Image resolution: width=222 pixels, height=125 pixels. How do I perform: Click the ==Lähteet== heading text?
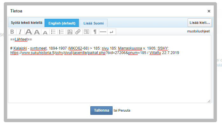[x=21, y=39]
